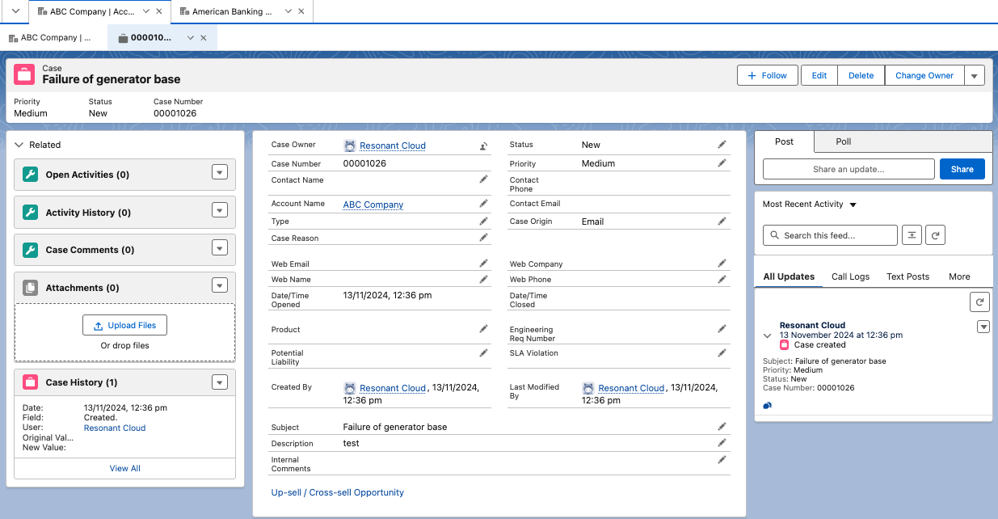Switch to the Poll tab
998x519 pixels.
(843, 141)
